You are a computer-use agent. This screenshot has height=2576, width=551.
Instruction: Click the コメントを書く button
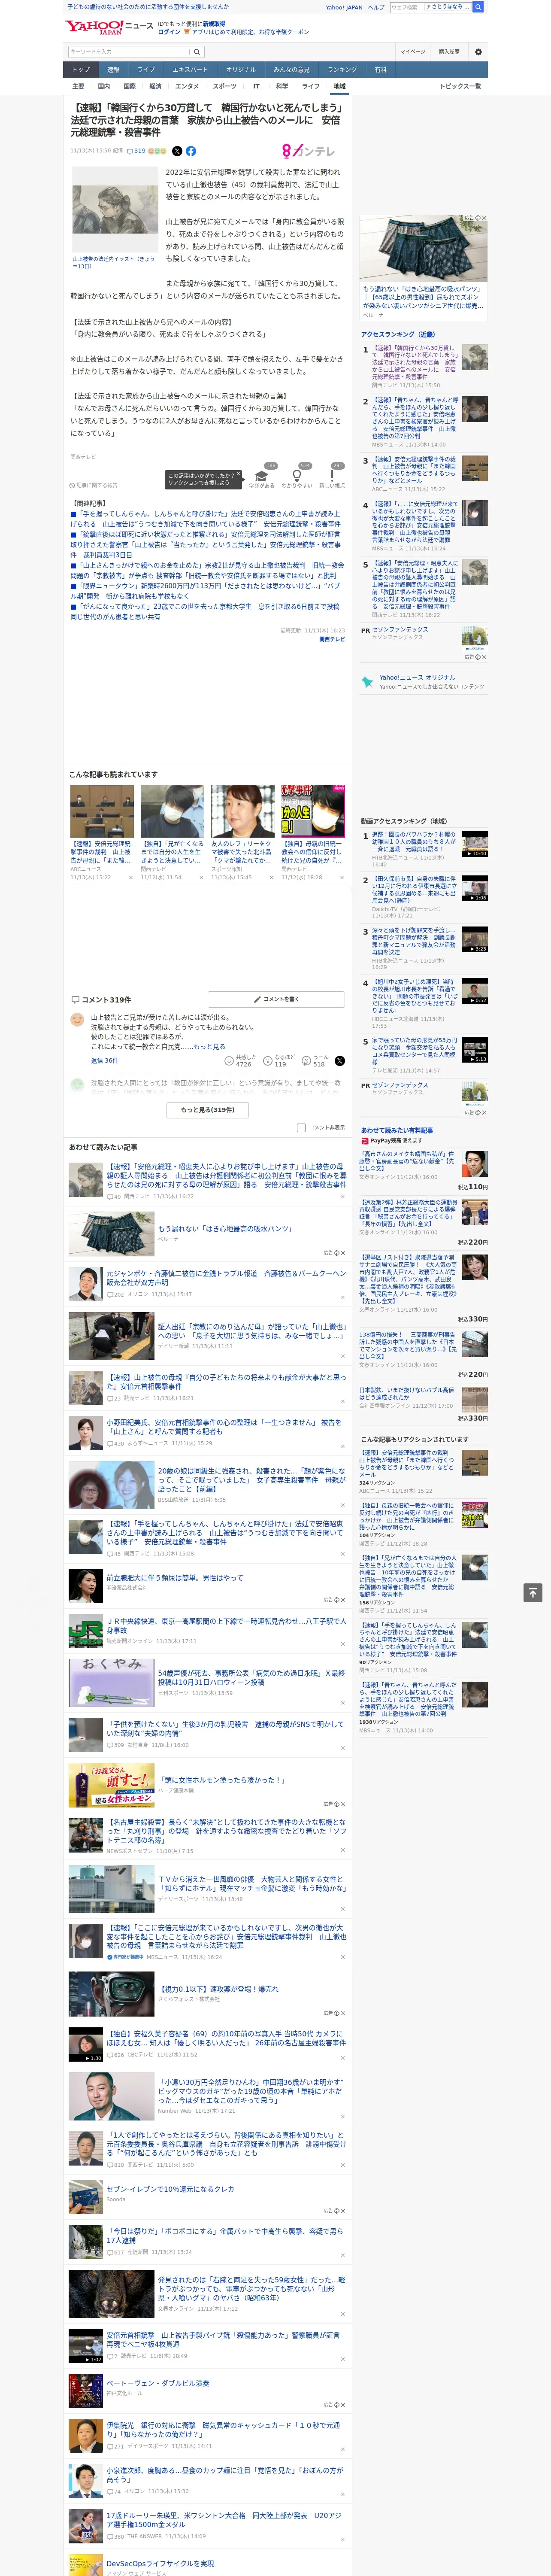(x=276, y=999)
